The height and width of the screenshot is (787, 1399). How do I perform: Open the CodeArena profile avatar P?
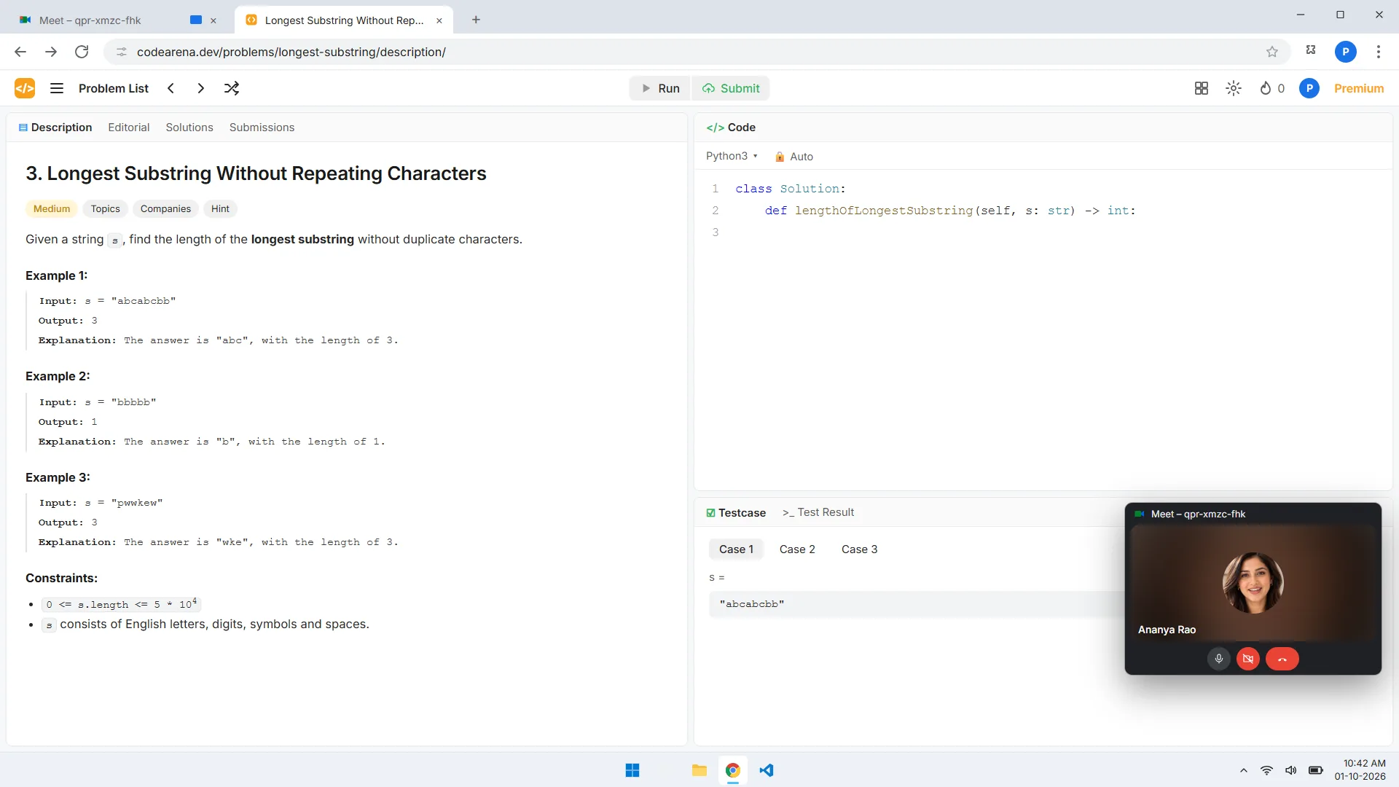[x=1309, y=88]
